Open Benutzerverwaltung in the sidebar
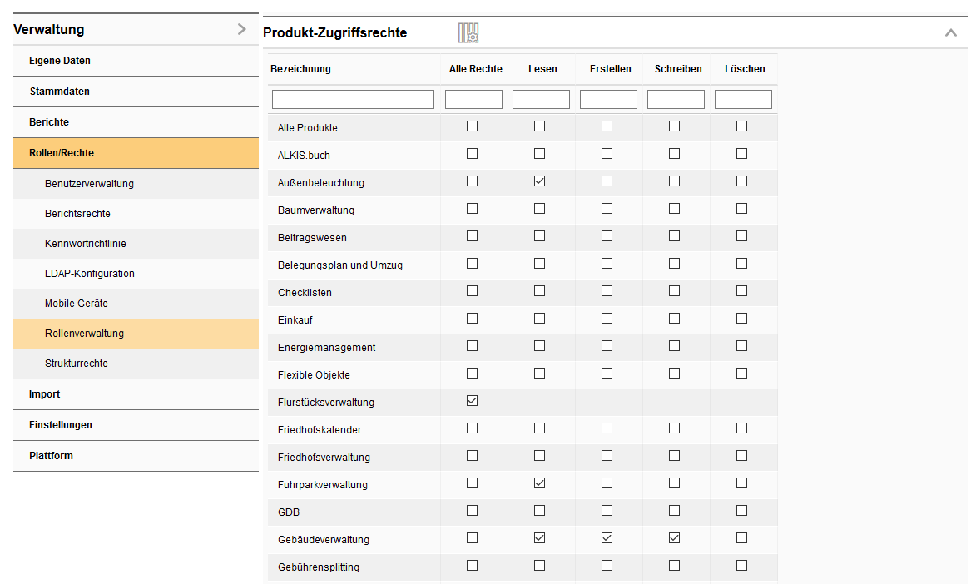Image resolution: width=971 pixels, height=584 pixels. pos(88,183)
